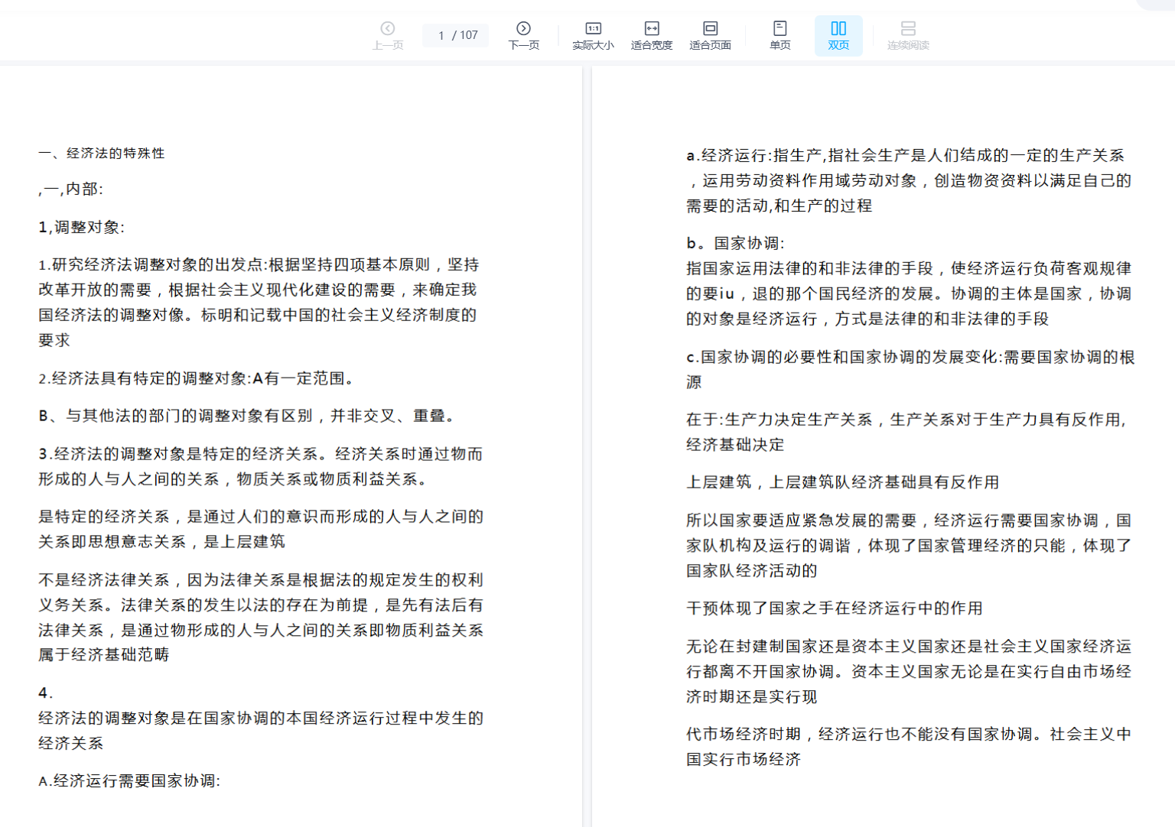
Task: Click the line 1,调整对象:
Action: (82, 227)
